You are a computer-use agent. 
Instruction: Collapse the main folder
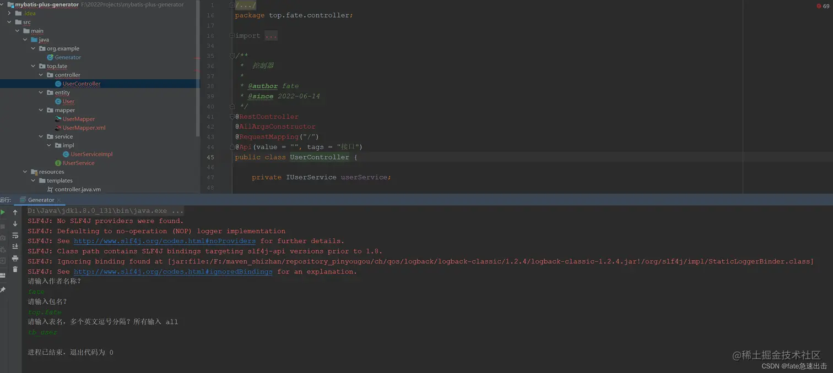(18, 31)
